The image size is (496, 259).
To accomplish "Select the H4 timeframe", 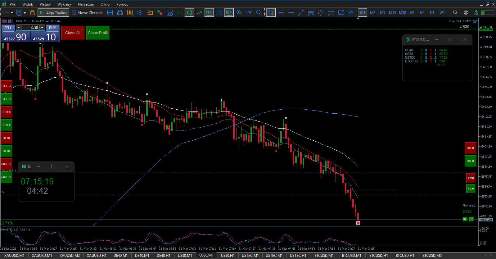I will click(x=422, y=13).
